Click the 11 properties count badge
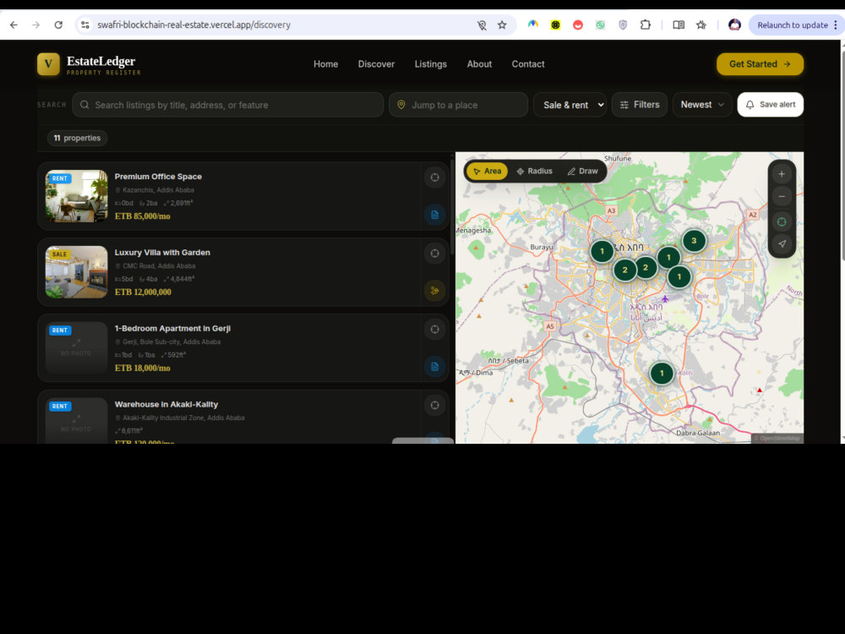The height and width of the screenshot is (634, 845). click(77, 138)
